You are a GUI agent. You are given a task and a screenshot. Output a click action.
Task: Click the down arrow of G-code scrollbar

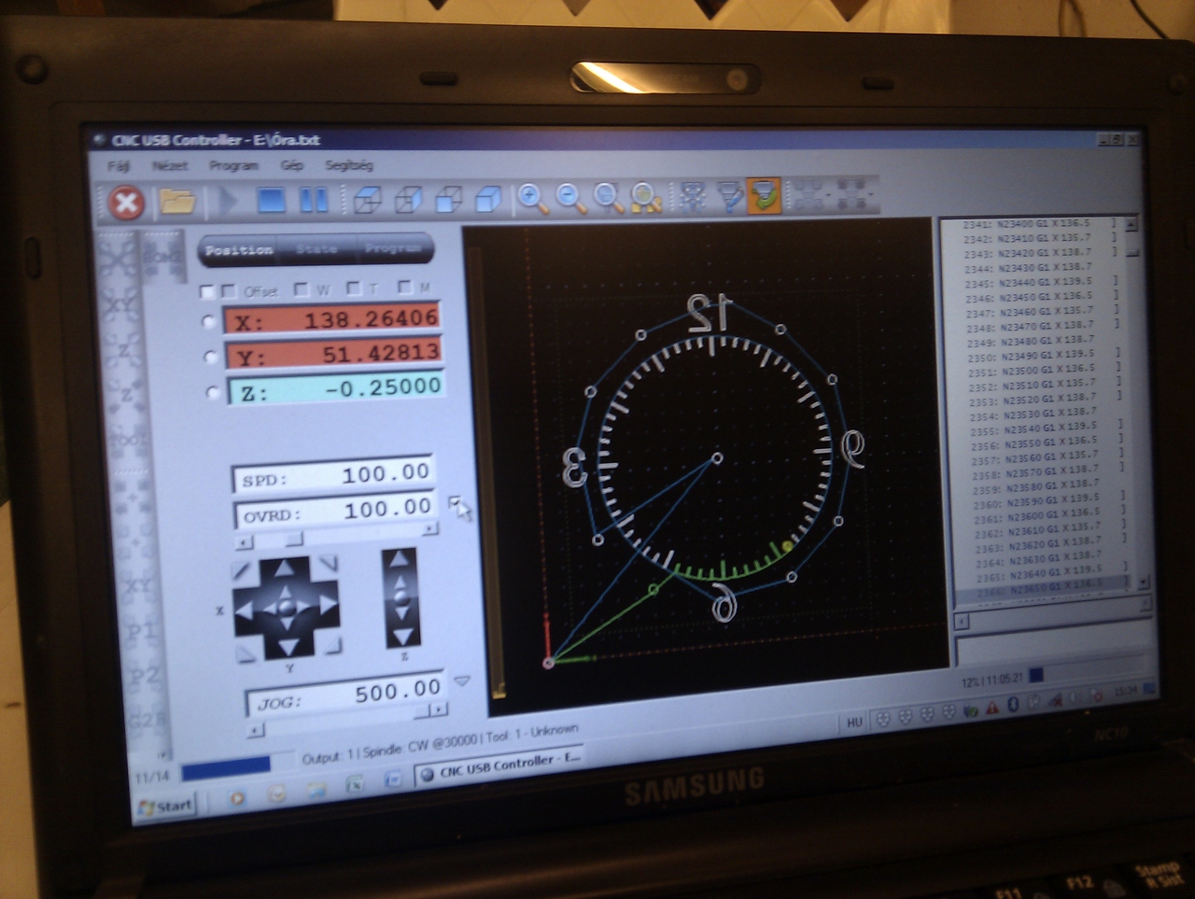pos(1142,582)
